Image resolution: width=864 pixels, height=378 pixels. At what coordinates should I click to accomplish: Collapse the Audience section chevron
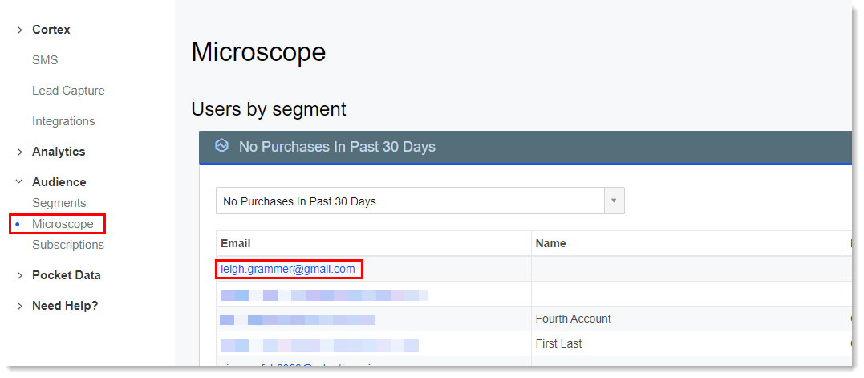(19, 182)
